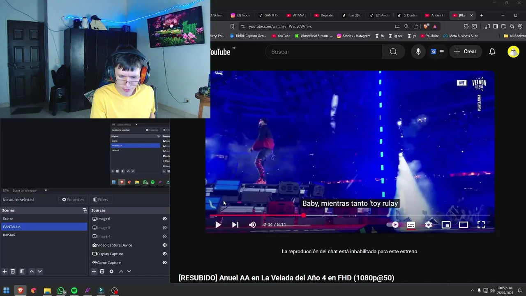
Task: Skip to next video
Action: point(235,225)
